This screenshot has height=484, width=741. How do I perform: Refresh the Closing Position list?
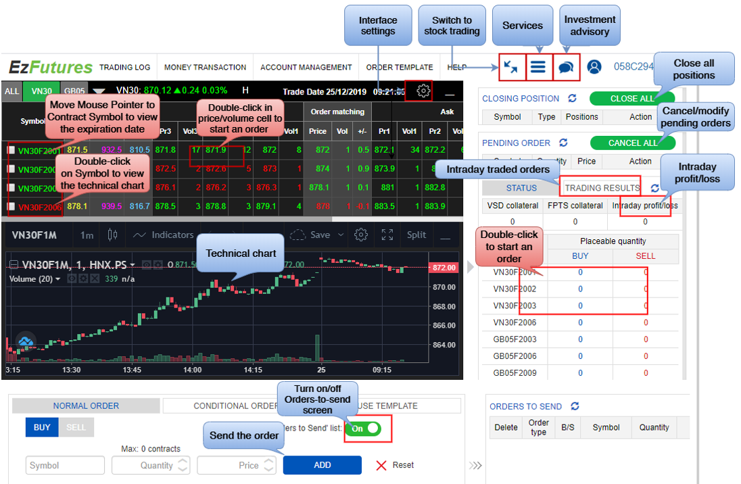pyautogui.click(x=572, y=98)
